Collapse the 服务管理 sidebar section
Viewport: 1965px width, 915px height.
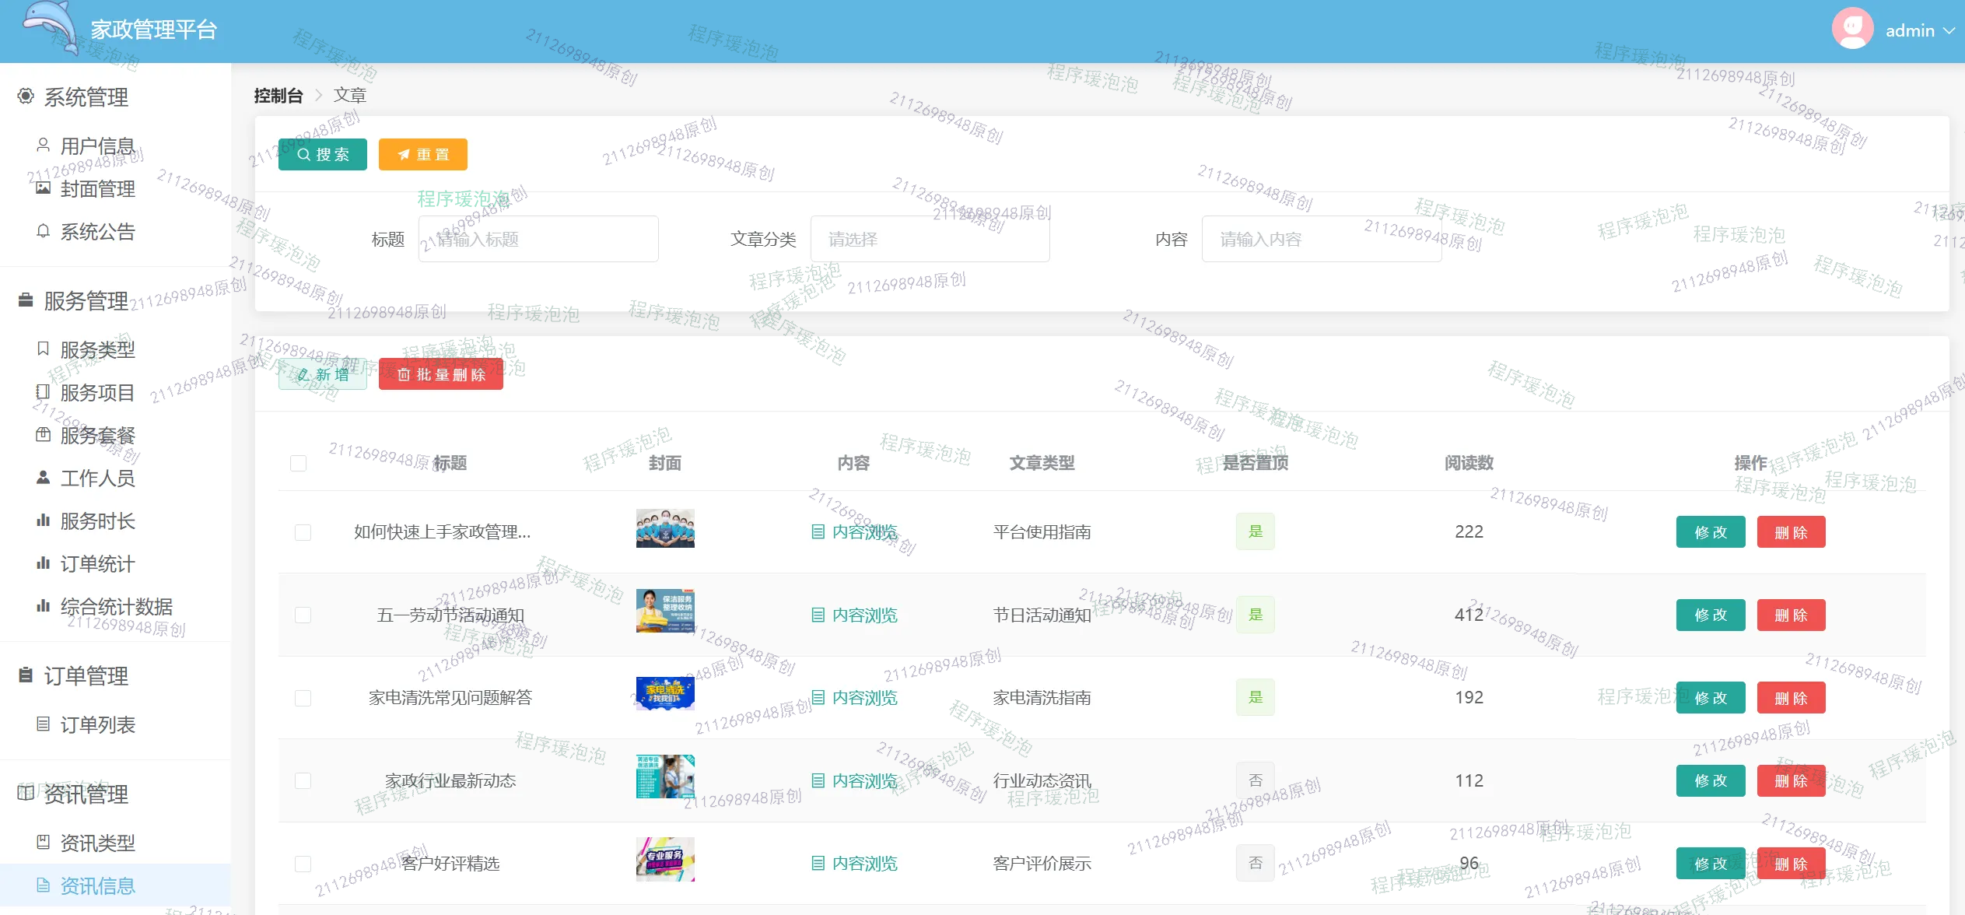86,301
